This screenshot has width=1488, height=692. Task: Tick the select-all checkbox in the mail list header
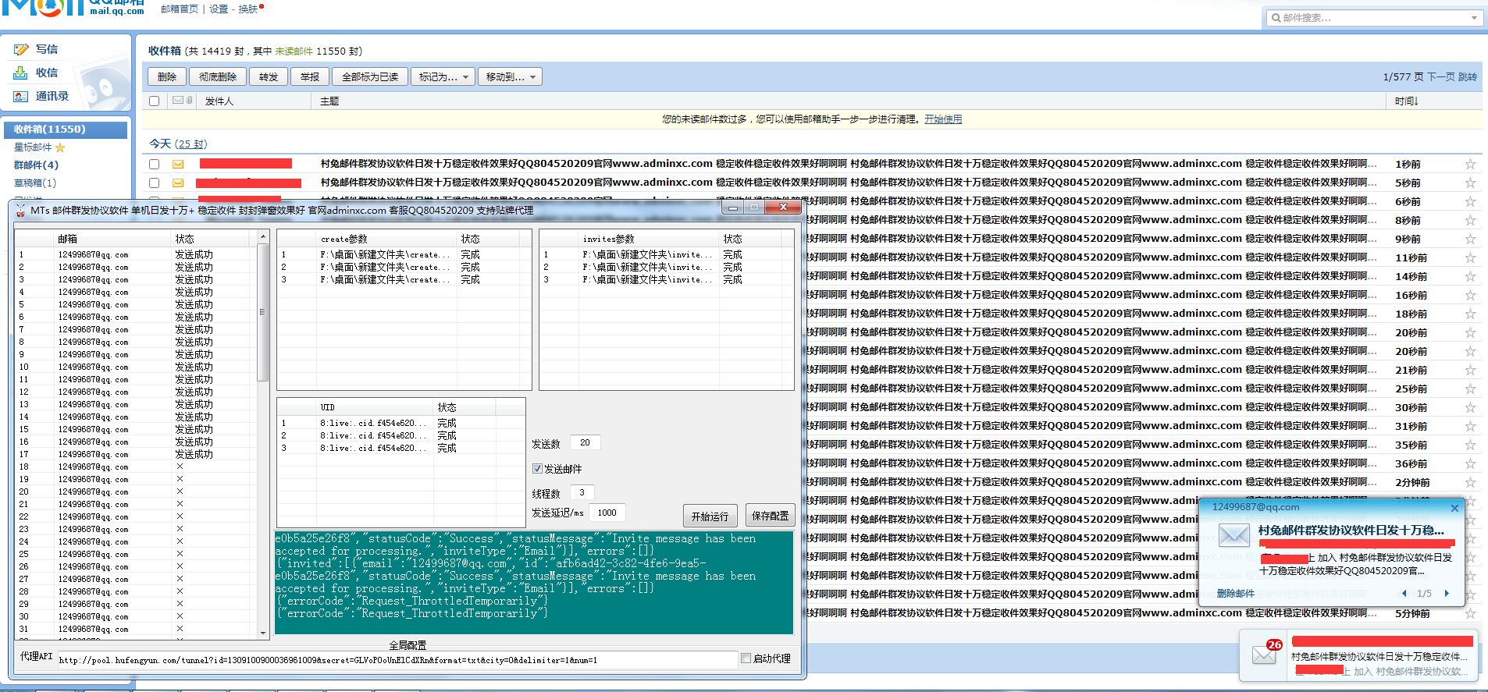[154, 101]
